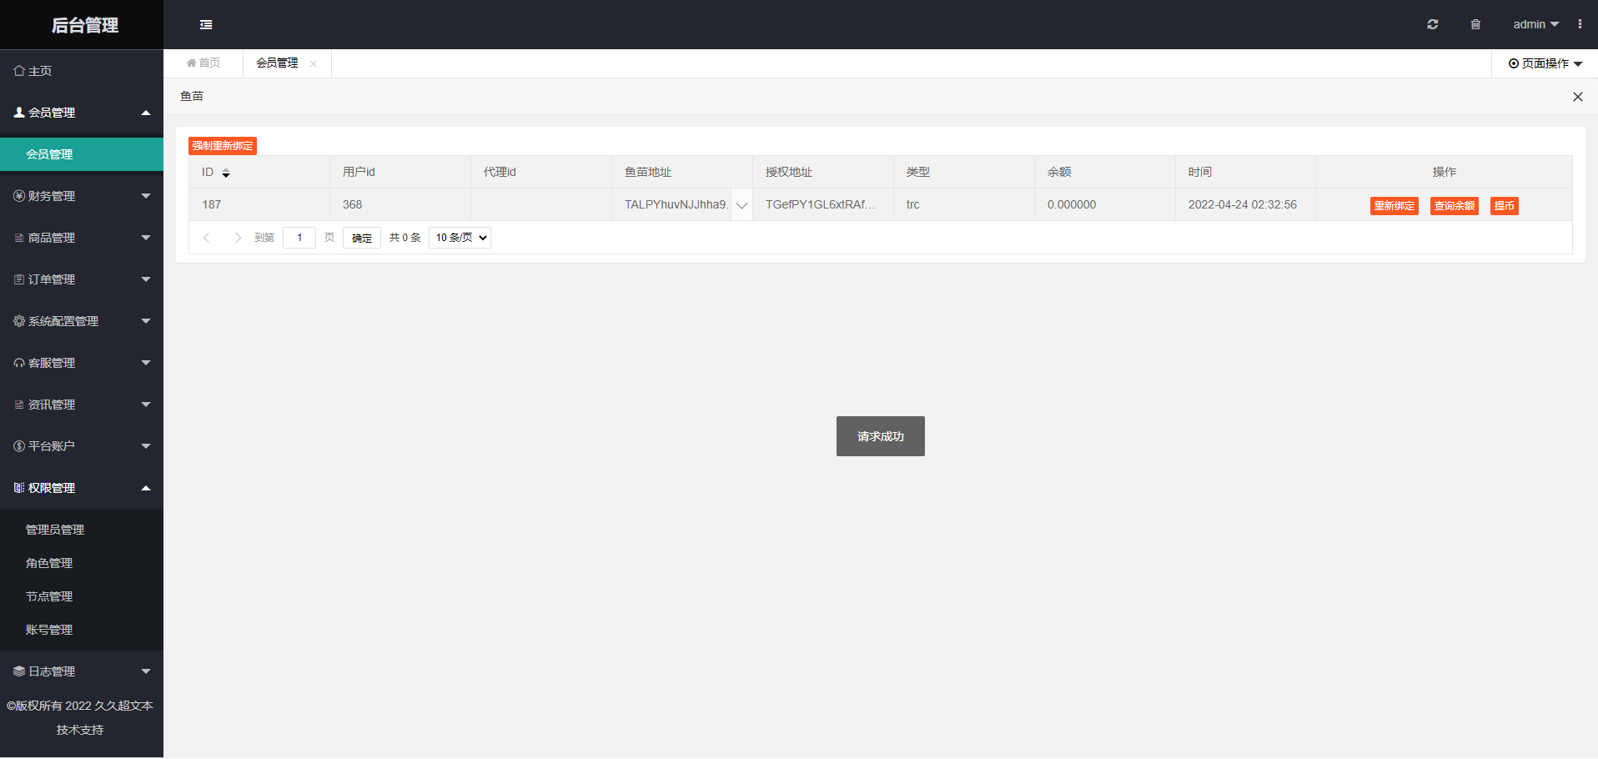Switch to the 首页 tab

point(204,63)
